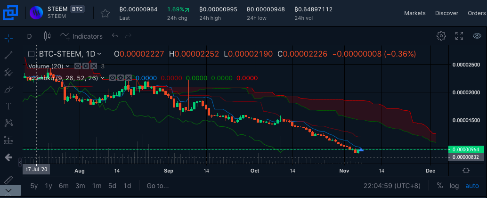Collapse the BTC-STEEM legend box
The height and width of the screenshot is (198, 487).
[31, 54]
